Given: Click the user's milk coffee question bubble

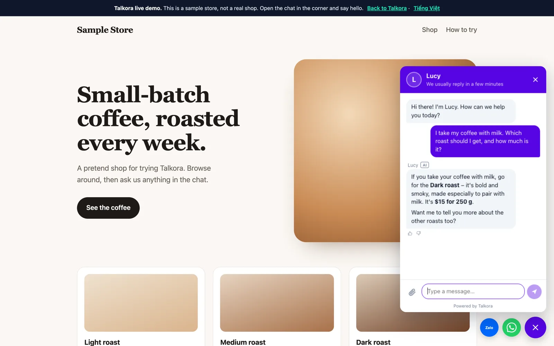Looking at the screenshot, I should pyautogui.click(x=485, y=141).
